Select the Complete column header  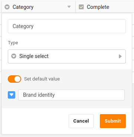105,7
